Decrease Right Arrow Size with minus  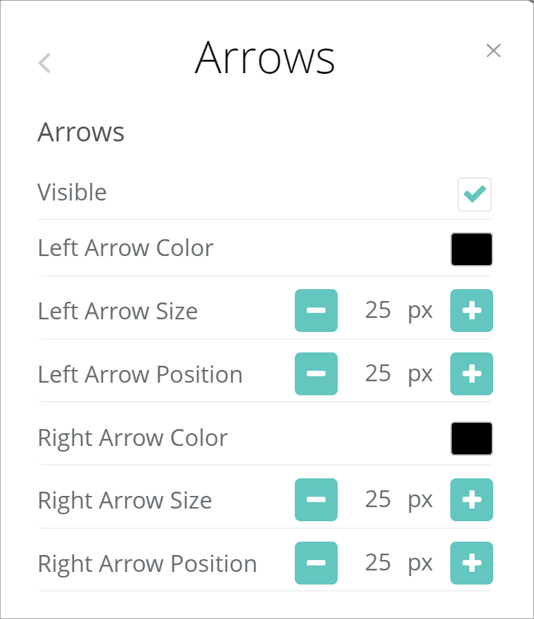point(316,499)
